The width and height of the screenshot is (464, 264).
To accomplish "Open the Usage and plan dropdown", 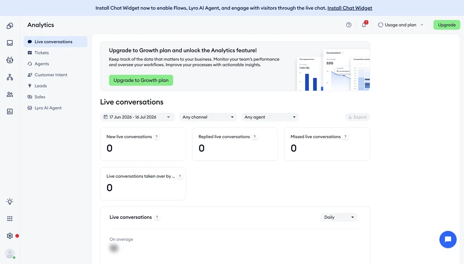I will [x=401, y=25].
